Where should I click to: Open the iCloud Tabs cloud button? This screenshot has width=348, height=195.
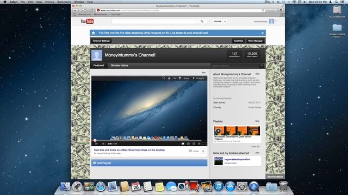click(x=85, y=10)
